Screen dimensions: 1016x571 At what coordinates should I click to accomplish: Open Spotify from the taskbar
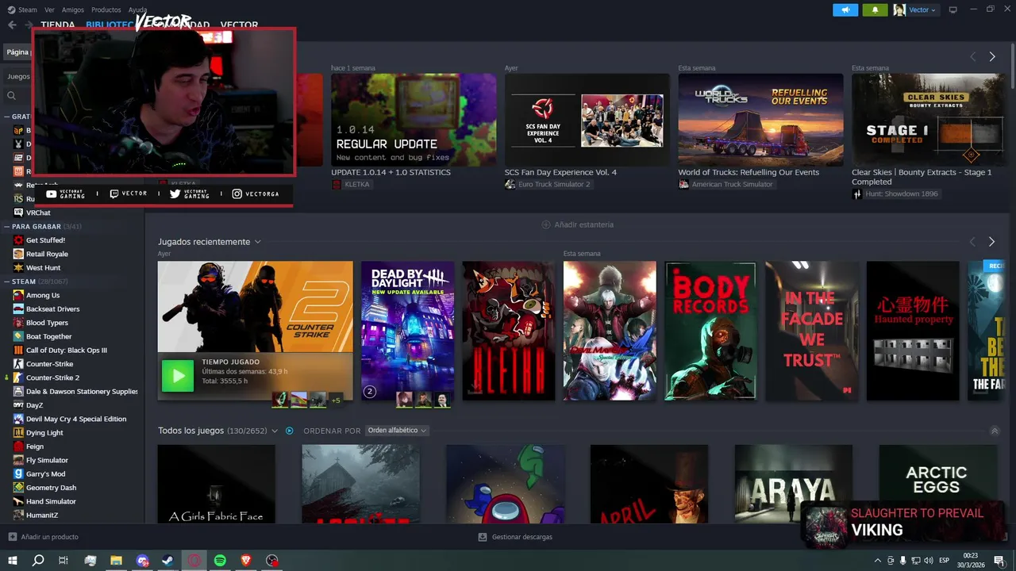click(x=220, y=560)
